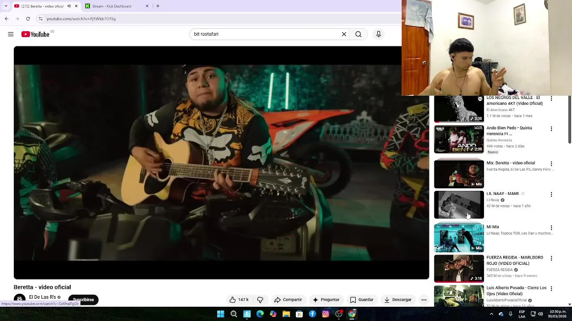This screenshot has height=321, width=572.
Task: Open Windows Start menu
Action: tap(220, 314)
